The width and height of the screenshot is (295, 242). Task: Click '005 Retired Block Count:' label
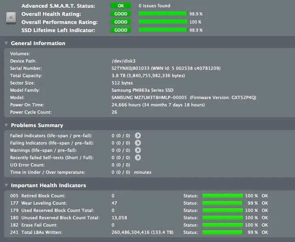coord(38,196)
